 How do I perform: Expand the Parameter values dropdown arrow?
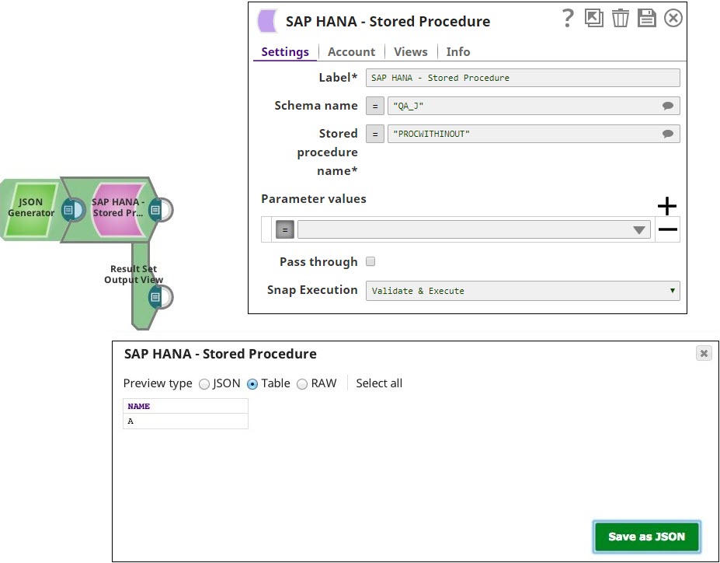[x=638, y=230]
